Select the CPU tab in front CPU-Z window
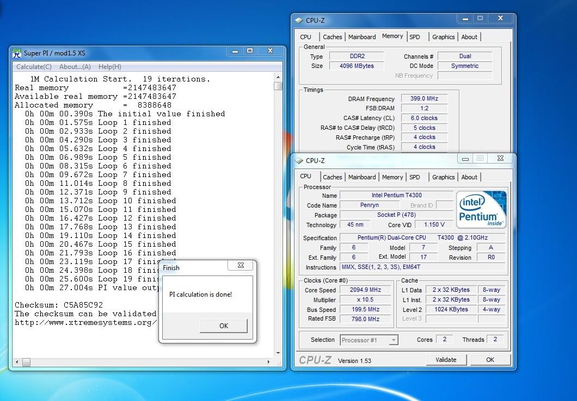This screenshot has width=577, height=401. point(306,176)
